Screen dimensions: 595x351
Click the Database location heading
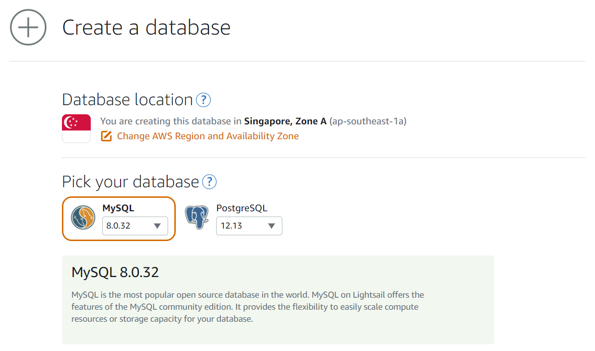(x=128, y=100)
